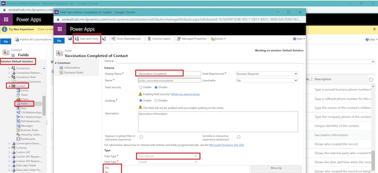
Task: Select the Yes option in options list
Action: coord(107,168)
